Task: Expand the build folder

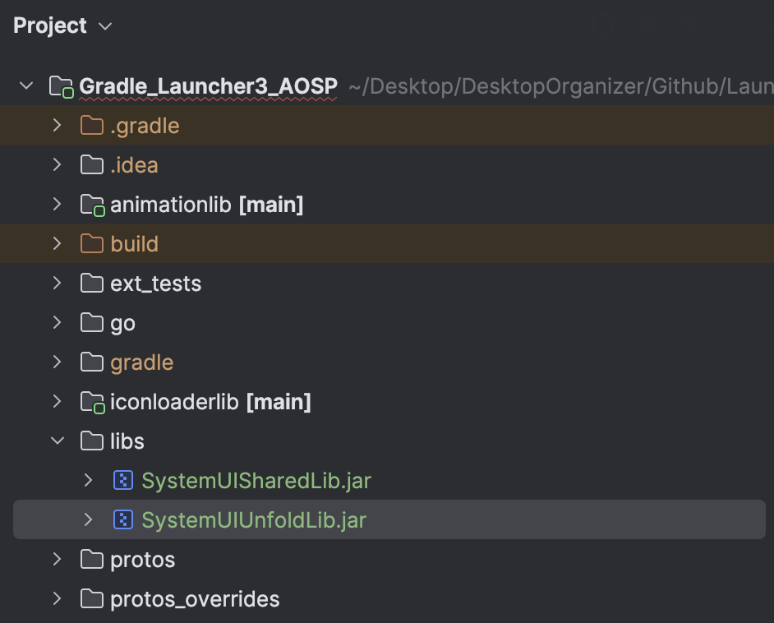Action: (58, 244)
